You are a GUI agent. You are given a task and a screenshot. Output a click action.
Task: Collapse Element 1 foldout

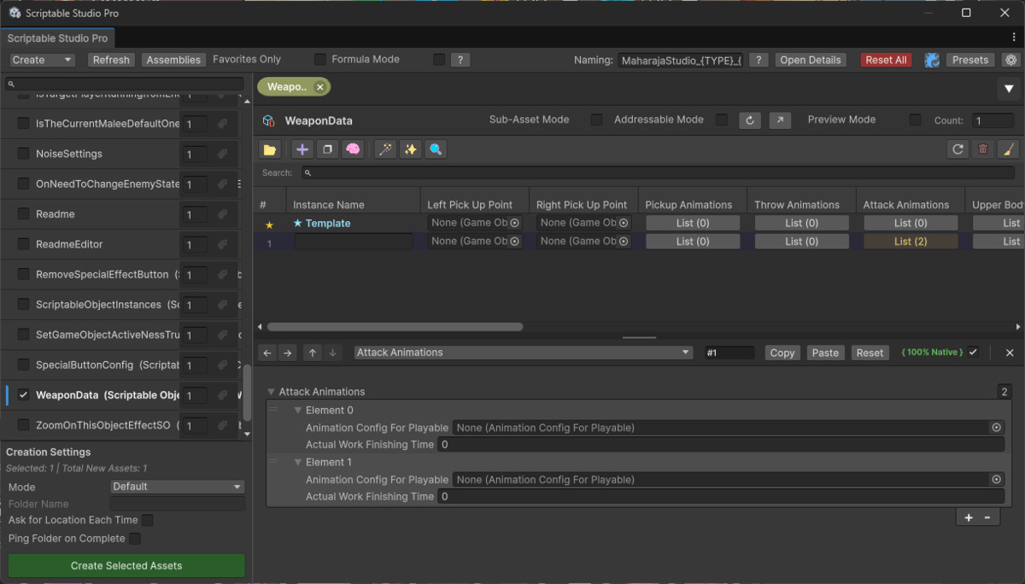298,463
